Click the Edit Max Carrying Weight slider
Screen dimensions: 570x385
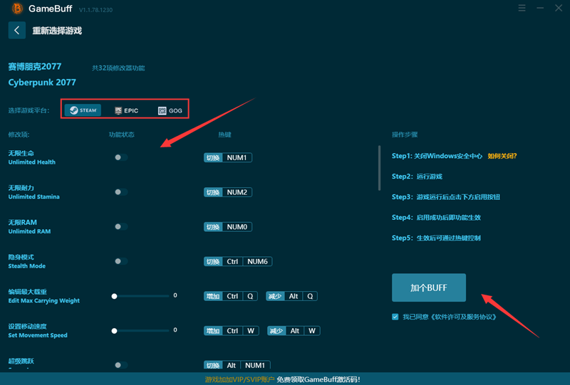pos(141,295)
